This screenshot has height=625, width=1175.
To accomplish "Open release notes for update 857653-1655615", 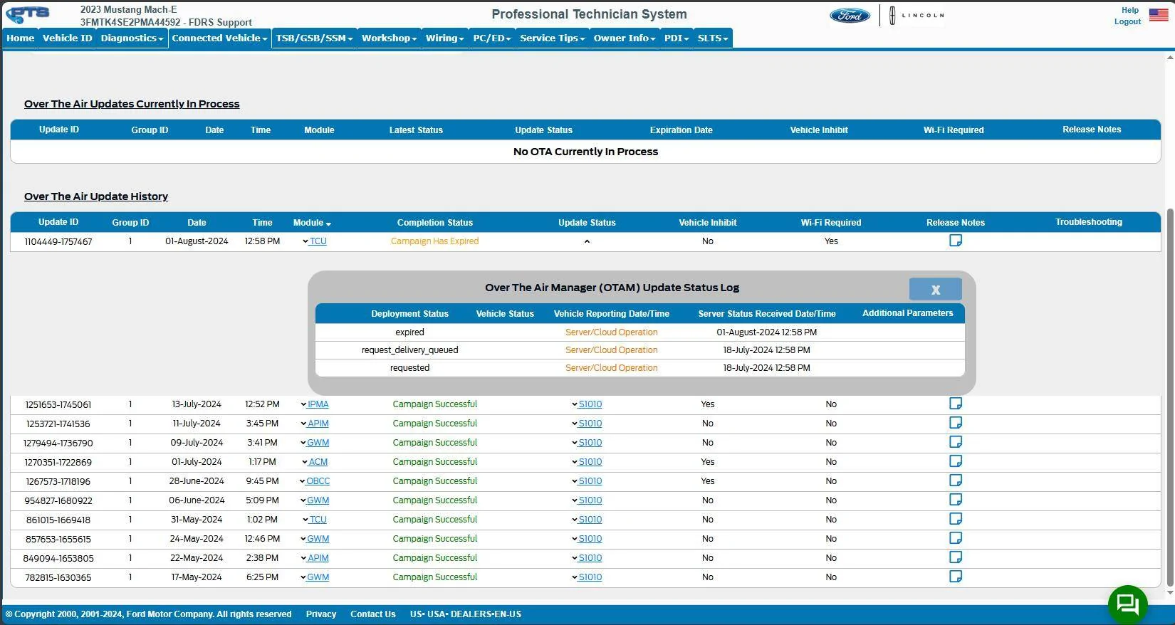I will (x=956, y=538).
